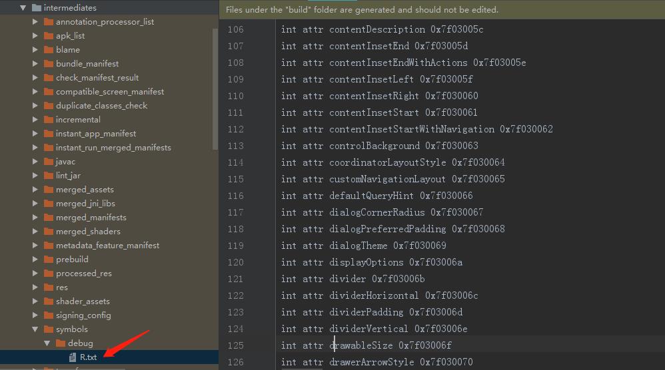Click the compatible_screen_manifest folder icon
665x370 pixels.
(x=49, y=91)
